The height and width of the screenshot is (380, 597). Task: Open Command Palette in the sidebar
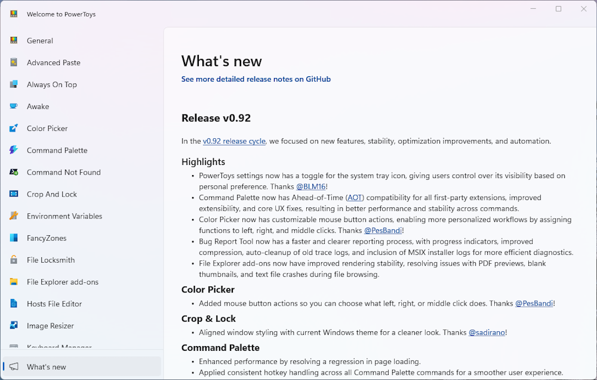82,150
